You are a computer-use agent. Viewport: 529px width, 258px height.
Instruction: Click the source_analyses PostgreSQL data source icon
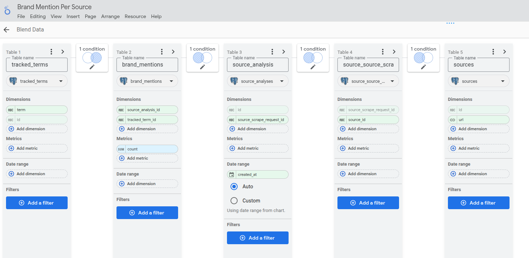pyautogui.click(x=234, y=81)
